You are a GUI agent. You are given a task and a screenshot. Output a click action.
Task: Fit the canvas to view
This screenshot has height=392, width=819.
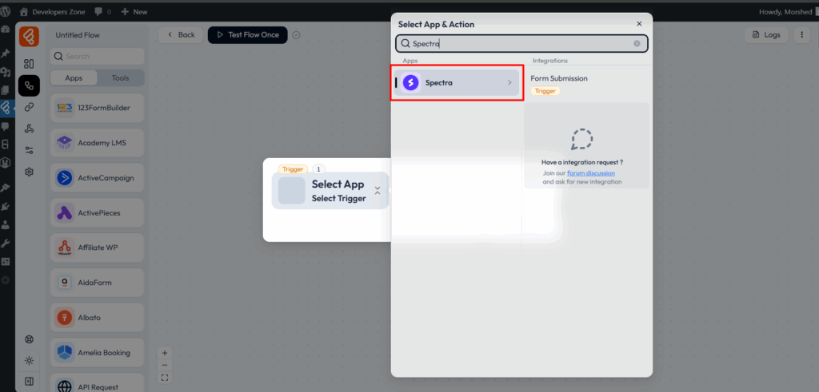(x=165, y=377)
